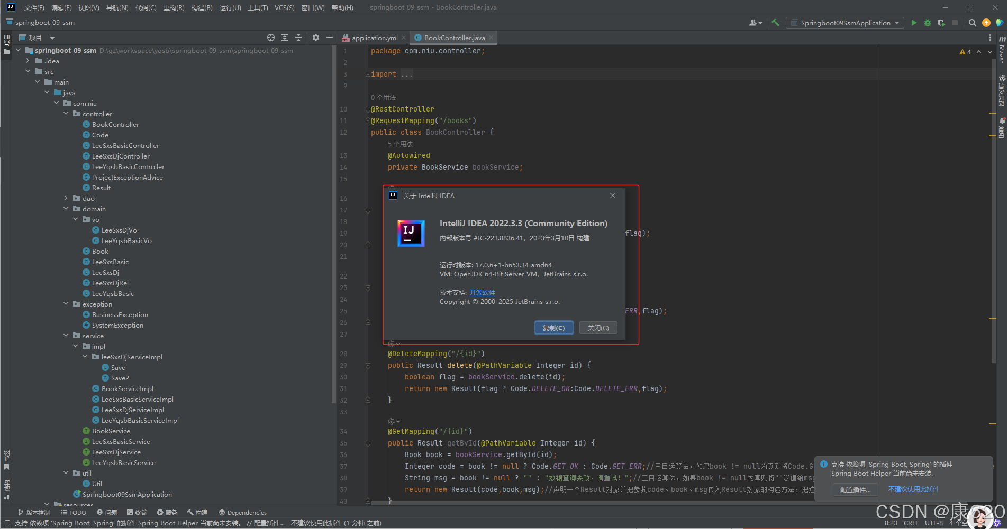
Task: Open the Build tool window
Action: [197, 513]
